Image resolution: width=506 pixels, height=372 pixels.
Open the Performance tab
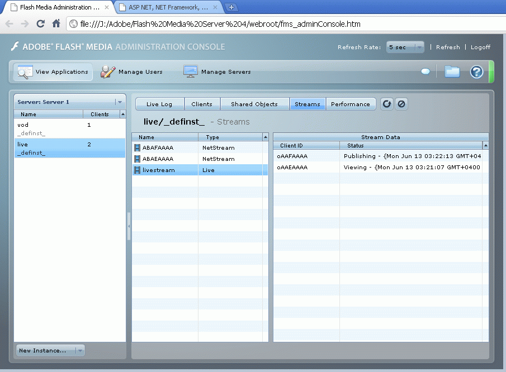(351, 104)
